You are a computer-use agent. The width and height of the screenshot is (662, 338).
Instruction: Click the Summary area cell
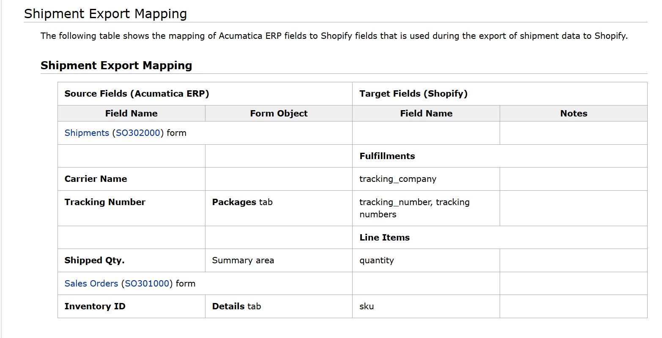(243, 260)
